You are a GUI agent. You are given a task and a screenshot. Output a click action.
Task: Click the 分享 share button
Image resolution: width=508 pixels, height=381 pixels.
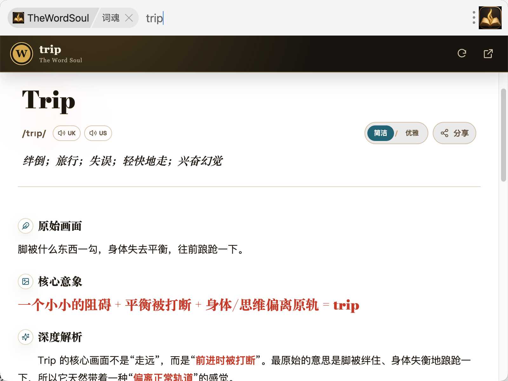click(454, 133)
